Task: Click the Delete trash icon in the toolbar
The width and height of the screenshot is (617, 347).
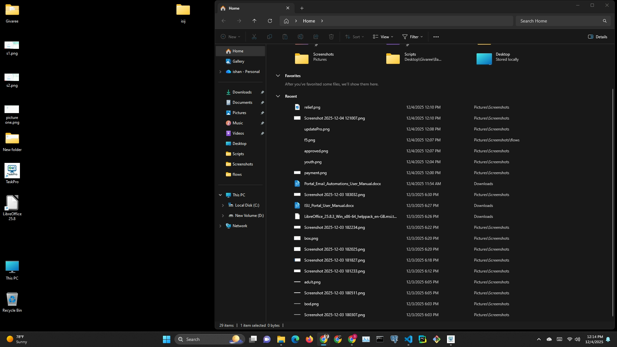Action: click(331, 37)
